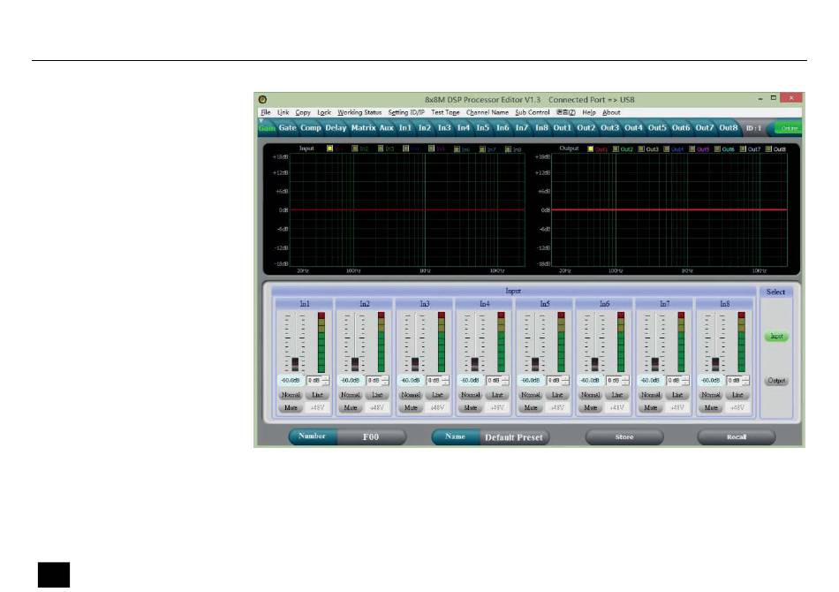Toggle the Out2 curve checkbox in Output graph
This screenshot has width=839, height=592.
coord(616,148)
